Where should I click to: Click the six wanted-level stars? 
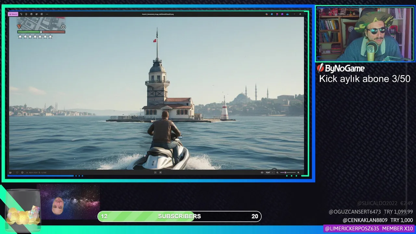[35, 37]
